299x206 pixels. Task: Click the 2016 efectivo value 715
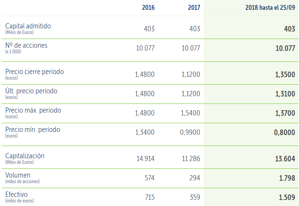149,197
